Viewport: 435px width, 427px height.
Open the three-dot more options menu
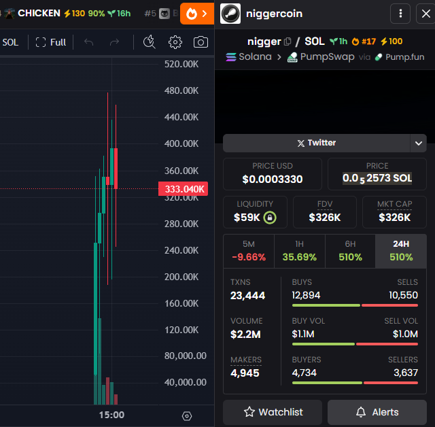point(400,14)
